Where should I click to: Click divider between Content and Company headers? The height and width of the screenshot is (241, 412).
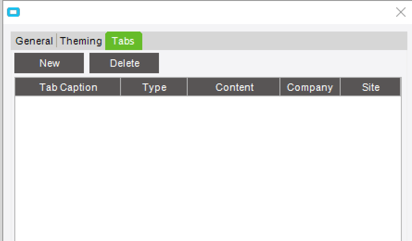click(x=280, y=87)
